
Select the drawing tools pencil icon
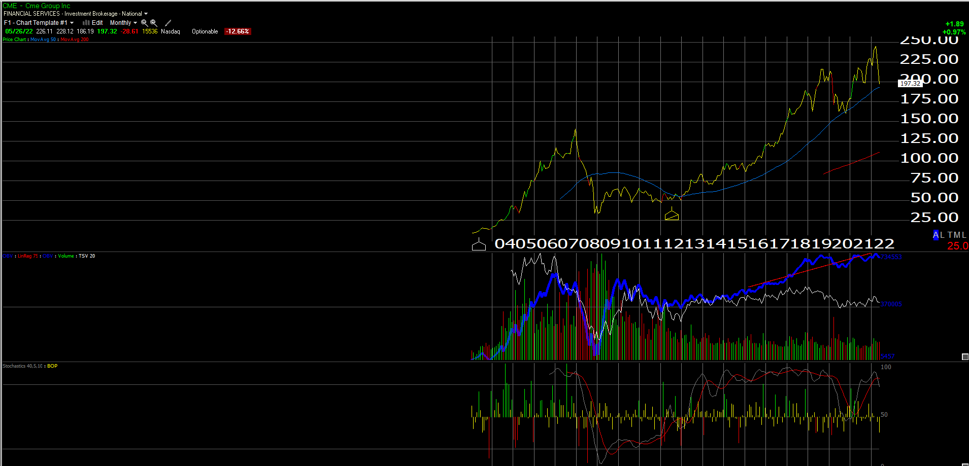click(x=168, y=23)
